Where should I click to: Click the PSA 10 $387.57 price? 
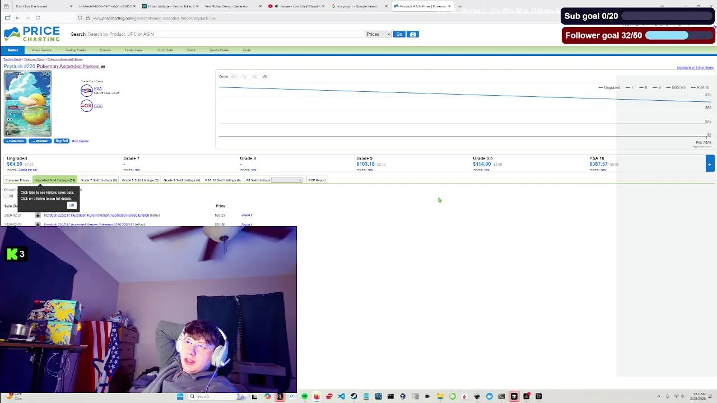coord(598,164)
